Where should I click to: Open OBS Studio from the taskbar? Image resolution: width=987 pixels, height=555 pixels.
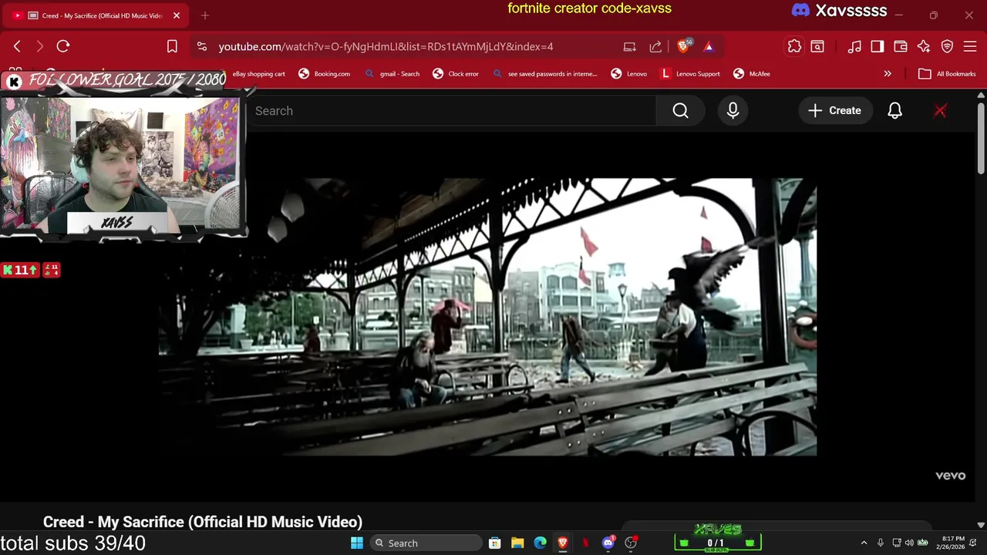click(631, 543)
